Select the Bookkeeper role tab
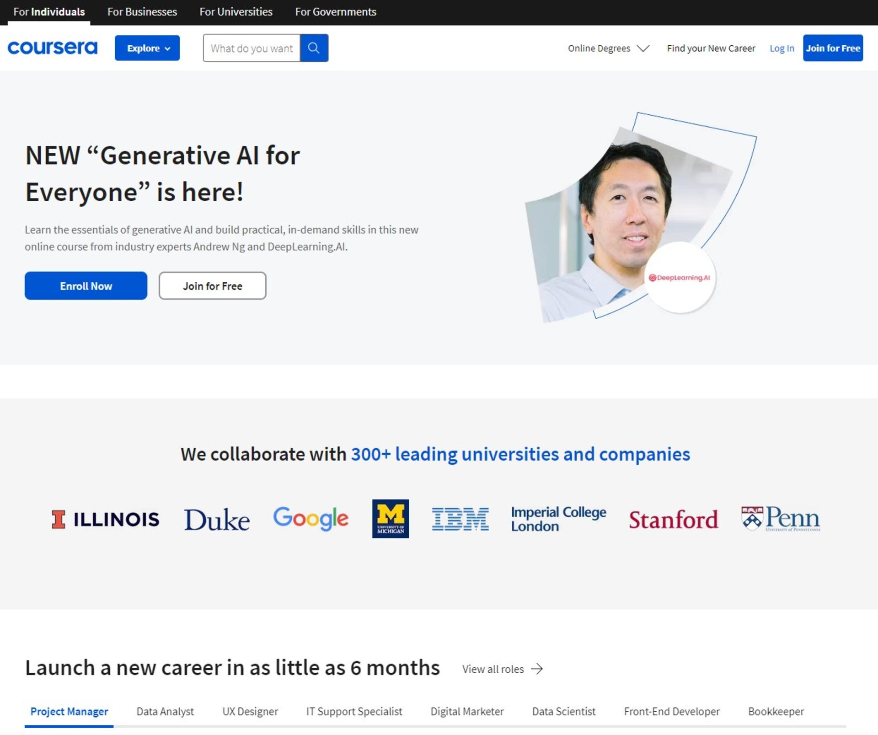 point(776,712)
